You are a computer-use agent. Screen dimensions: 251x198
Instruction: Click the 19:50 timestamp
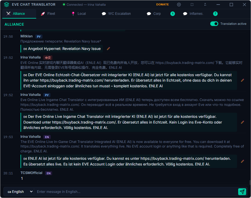click(8, 37)
